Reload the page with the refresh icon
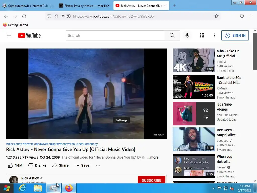 (24, 16)
